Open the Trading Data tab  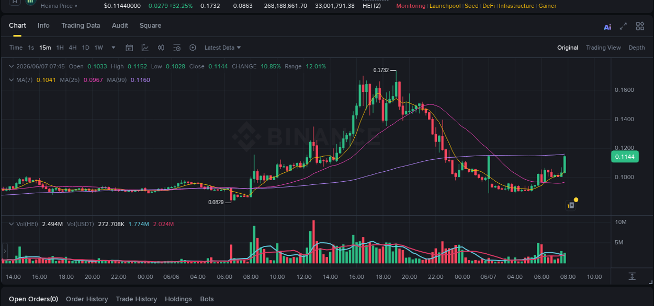[81, 26]
